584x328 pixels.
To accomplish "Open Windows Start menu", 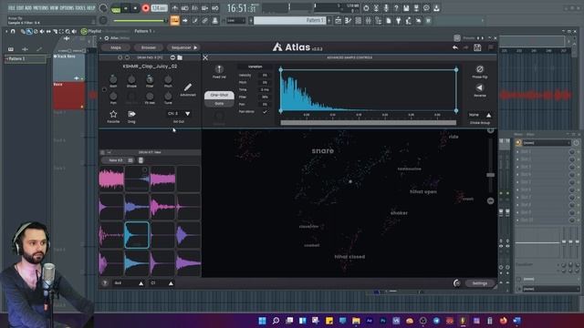I will pos(262,321).
